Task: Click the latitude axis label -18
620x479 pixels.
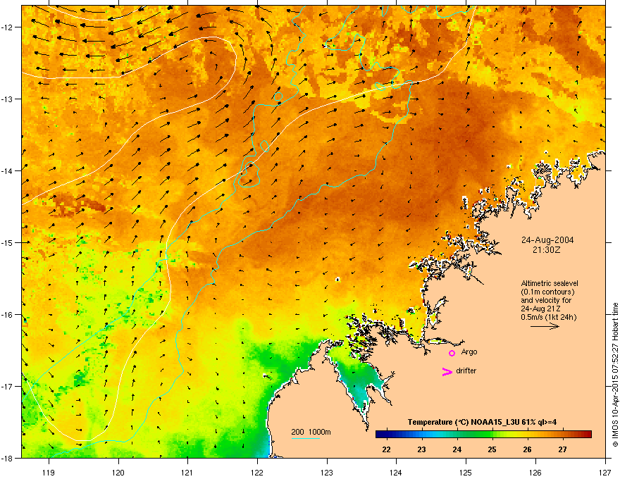Action: click(7, 458)
